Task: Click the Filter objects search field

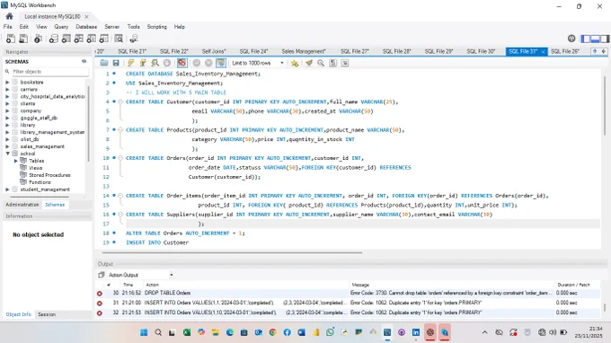Action: coord(50,72)
